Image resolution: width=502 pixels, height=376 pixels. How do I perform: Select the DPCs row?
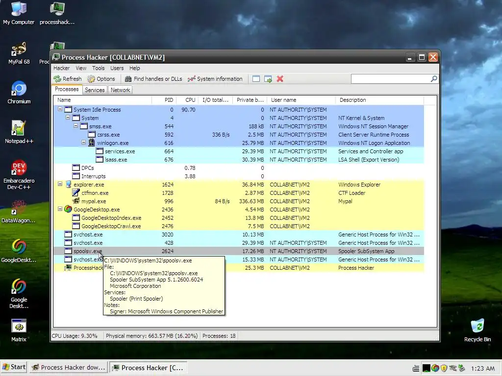pyautogui.click(x=239, y=168)
